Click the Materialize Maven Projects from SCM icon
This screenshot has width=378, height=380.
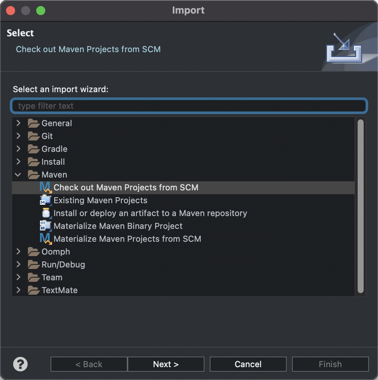tap(46, 239)
